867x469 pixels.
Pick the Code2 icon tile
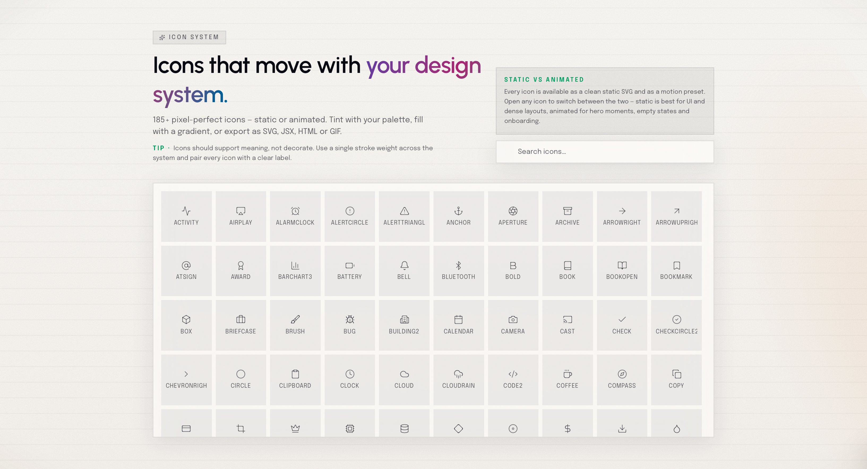(513, 380)
